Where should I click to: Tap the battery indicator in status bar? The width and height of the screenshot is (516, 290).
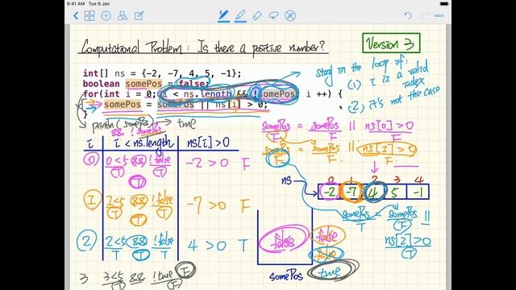tap(444, 3)
